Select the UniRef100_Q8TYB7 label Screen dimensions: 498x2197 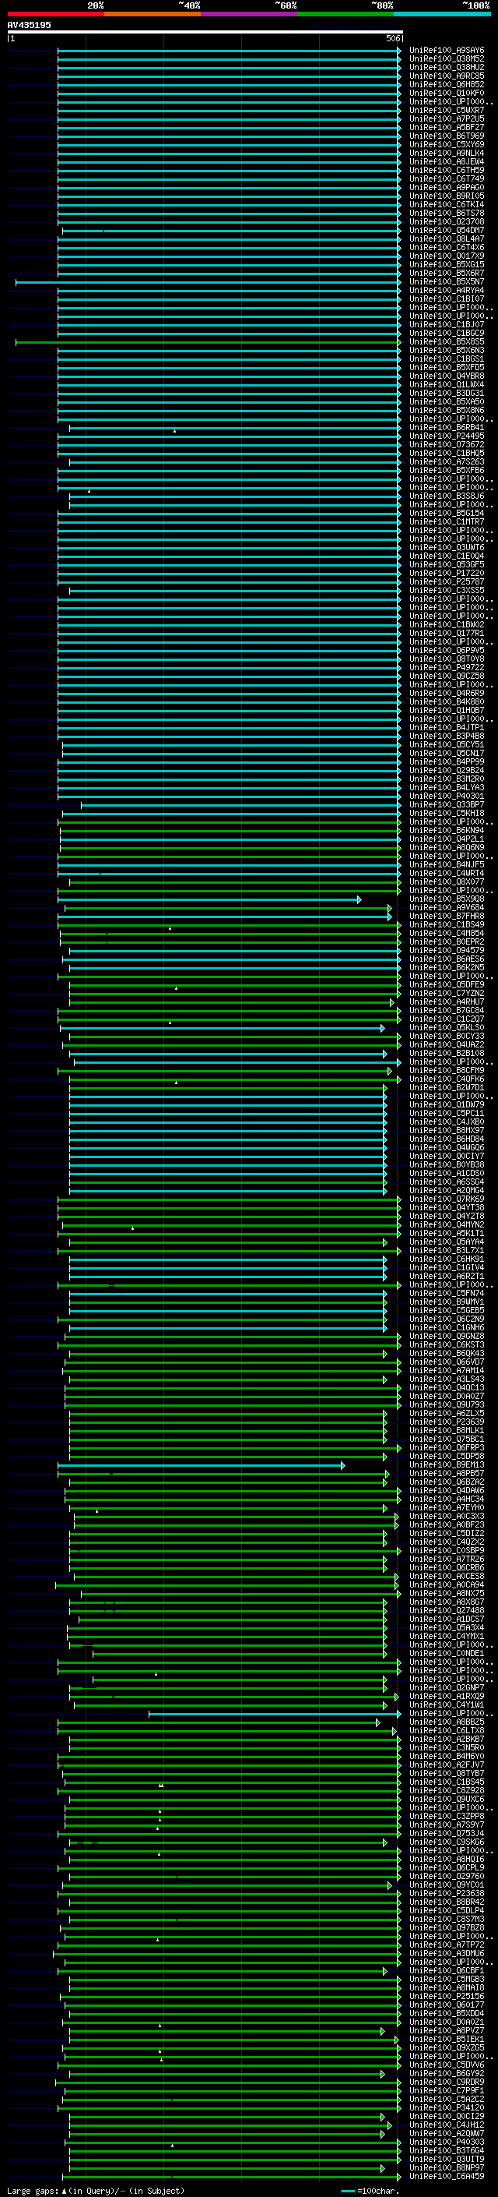(447, 1773)
